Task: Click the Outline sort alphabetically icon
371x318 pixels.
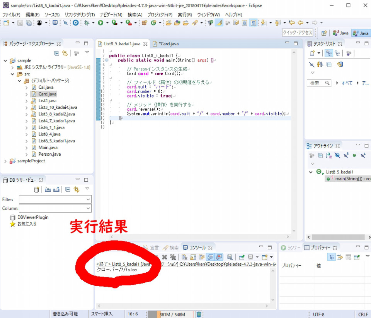Action: (328, 155)
